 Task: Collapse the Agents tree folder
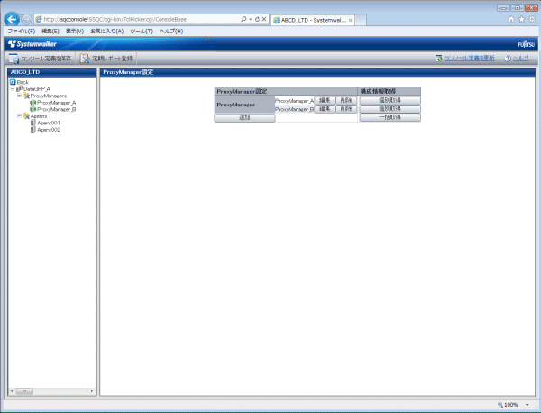click(19, 115)
